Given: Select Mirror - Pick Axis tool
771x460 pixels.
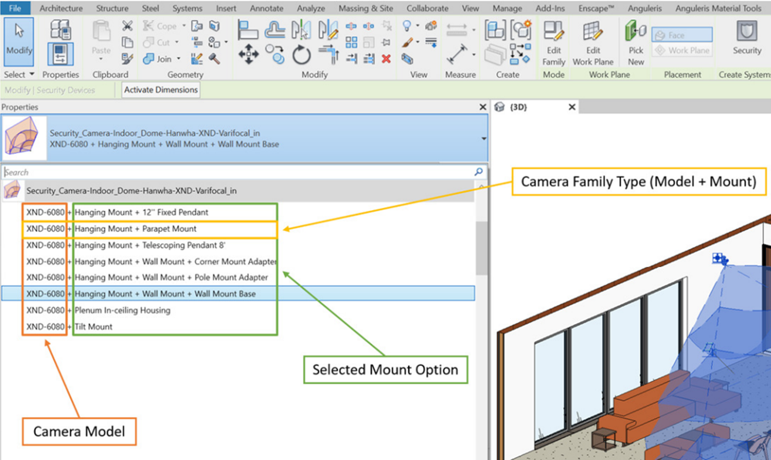Looking at the screenshot, I should pos(301,30).
